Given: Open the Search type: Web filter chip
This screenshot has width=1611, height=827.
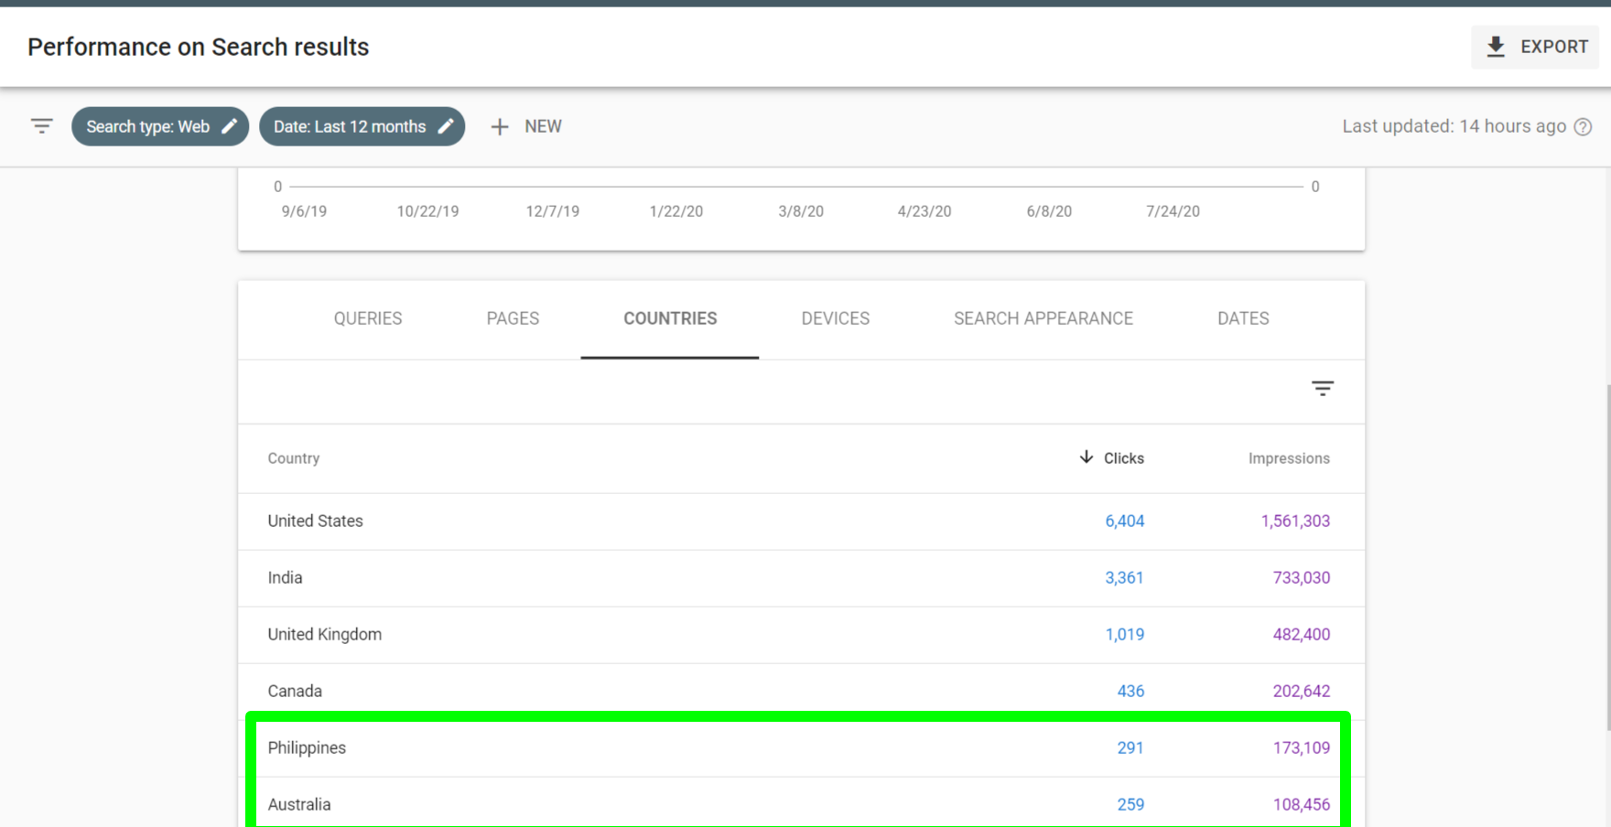Looking at the screenshot, I should point(160,126).
